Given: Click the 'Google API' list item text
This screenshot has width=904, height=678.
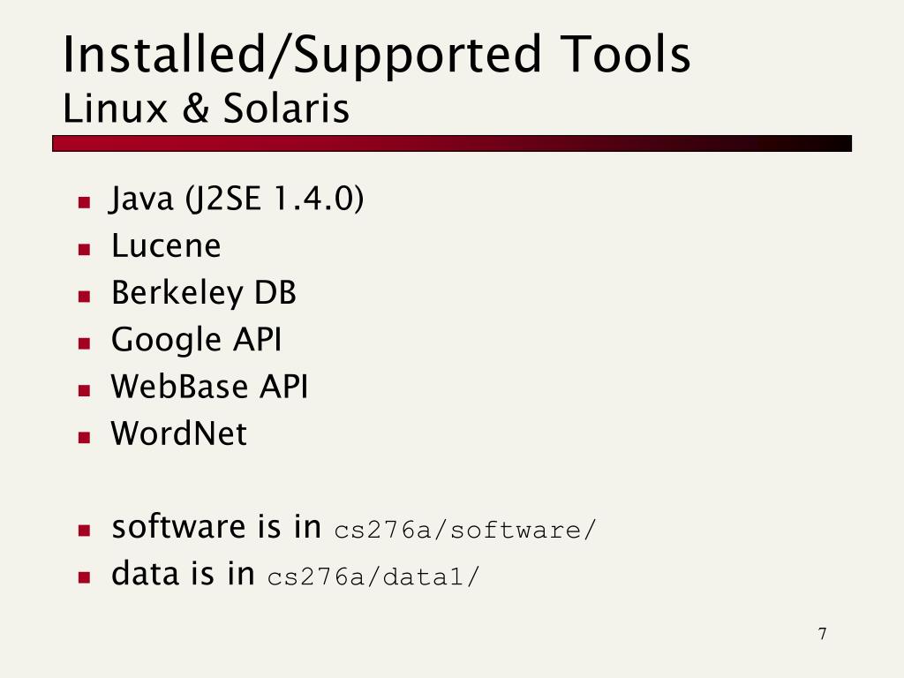Looking at the screenshot, I should [x=197, y=340].
